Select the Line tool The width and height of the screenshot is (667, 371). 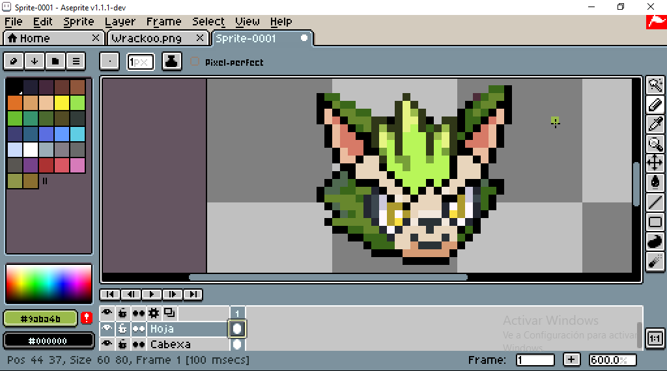pos(655,202)
